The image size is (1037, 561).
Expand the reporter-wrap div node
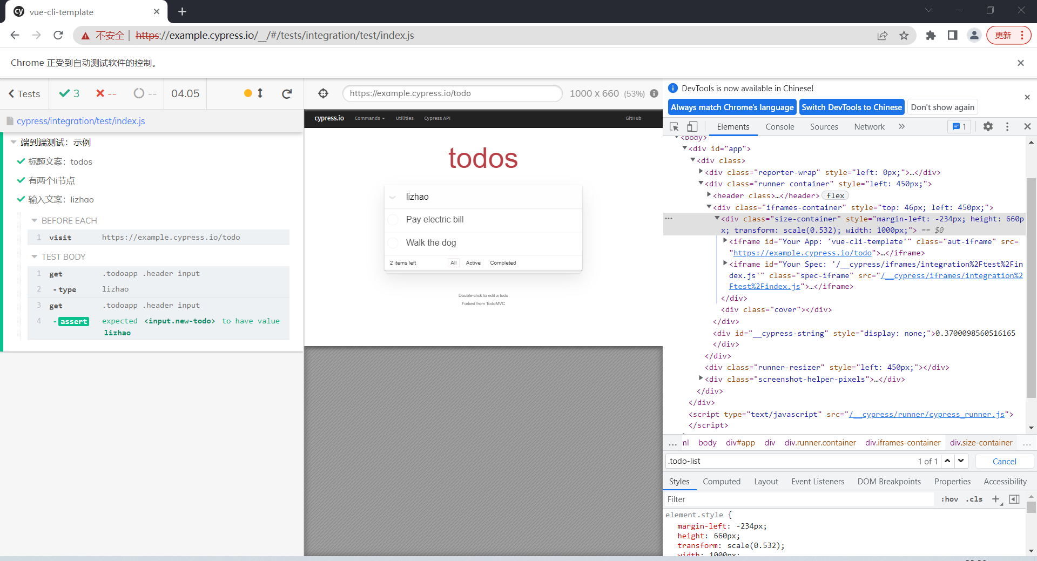click(701, 172)
